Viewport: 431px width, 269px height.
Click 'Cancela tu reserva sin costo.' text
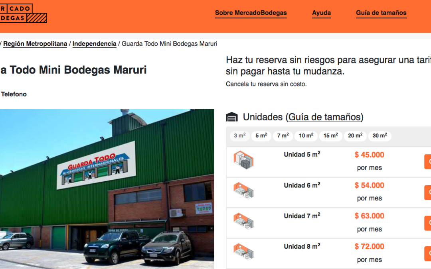click(x=266, y=84)
